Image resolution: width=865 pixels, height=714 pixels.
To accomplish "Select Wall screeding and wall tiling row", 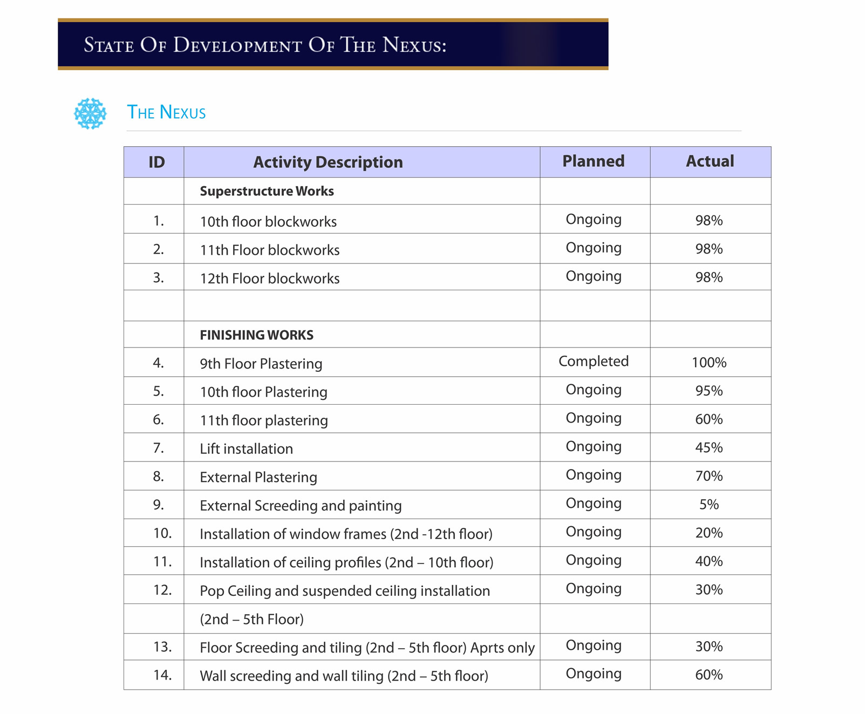I will (x=344, y=676).
